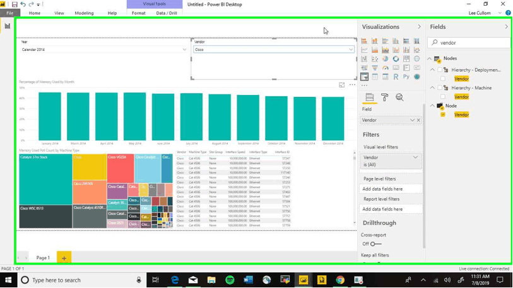The height and width of the screenshot is (288, 513).
Task: Open the Vendor slicer dropdown
Action: click(351, 50)
